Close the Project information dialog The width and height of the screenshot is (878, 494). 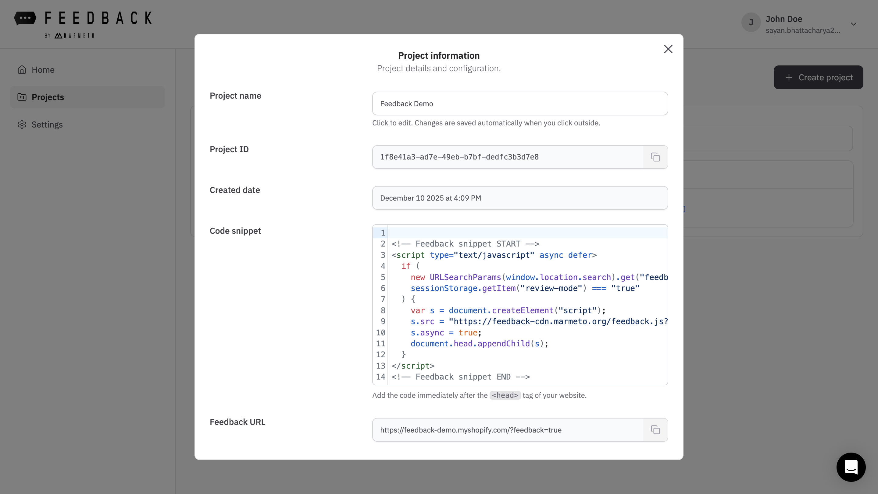tap(668, 49)
